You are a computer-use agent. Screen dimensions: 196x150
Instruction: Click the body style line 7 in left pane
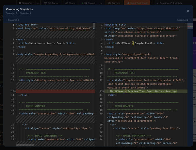[x=56, y=54]
